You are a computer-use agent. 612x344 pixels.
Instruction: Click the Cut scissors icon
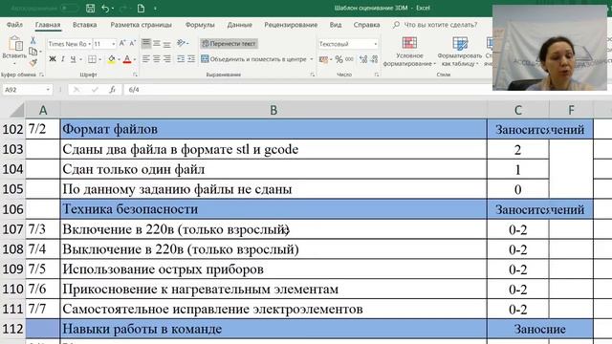tap(33, 40)
